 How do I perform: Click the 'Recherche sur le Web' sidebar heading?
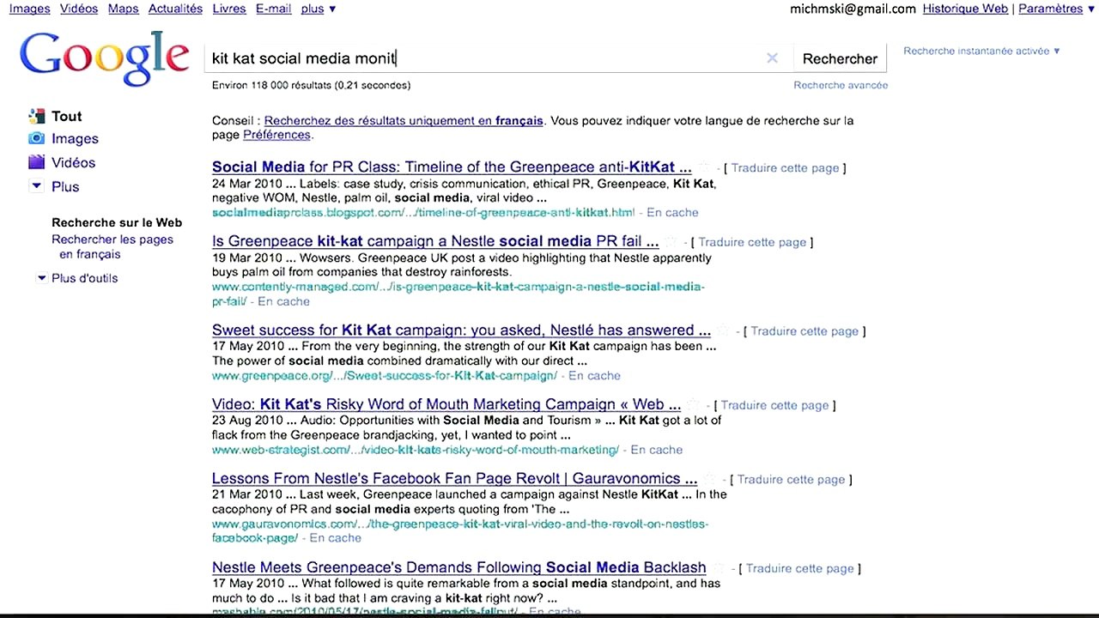[117, 223]
